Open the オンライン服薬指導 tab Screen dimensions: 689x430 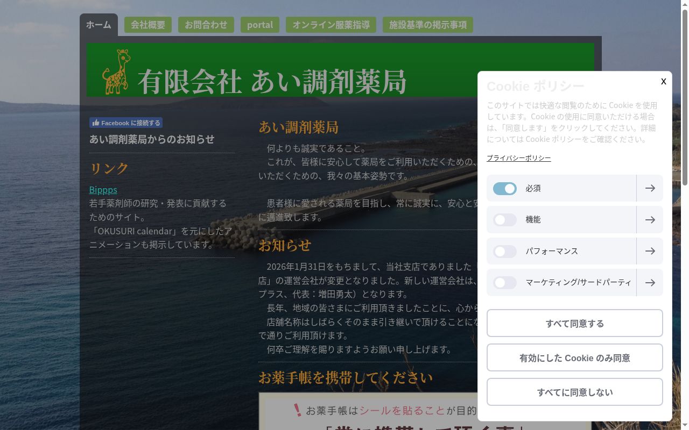[x=331, y=25]
